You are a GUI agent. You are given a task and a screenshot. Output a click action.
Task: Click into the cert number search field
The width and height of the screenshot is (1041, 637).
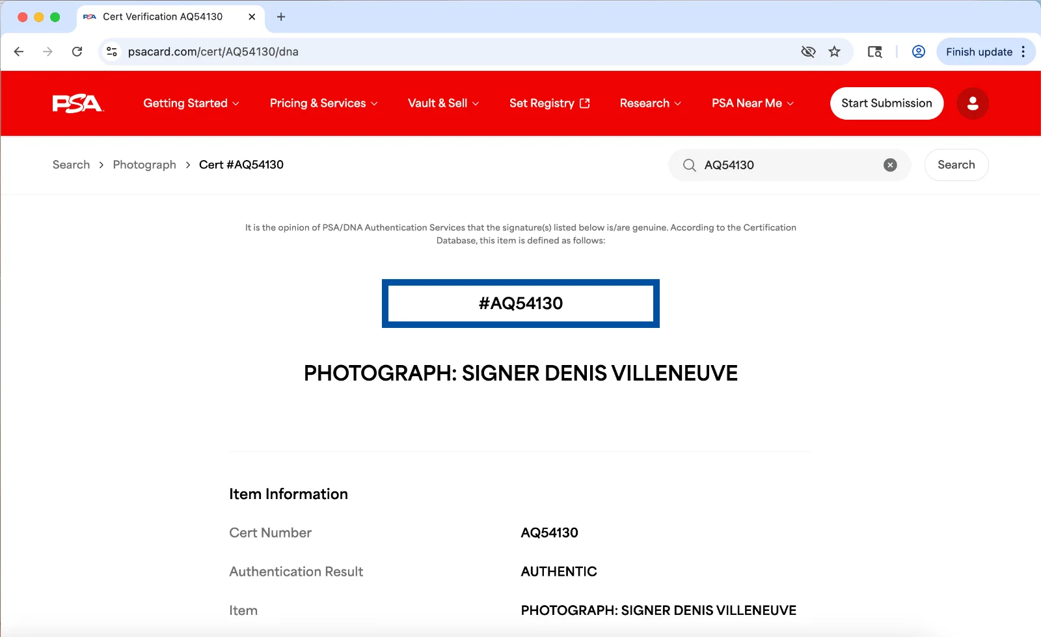point(790,165)
